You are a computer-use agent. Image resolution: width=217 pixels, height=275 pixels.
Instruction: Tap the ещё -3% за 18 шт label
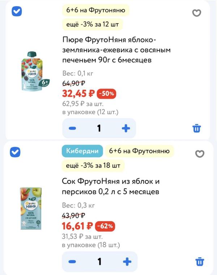(93, 165)
